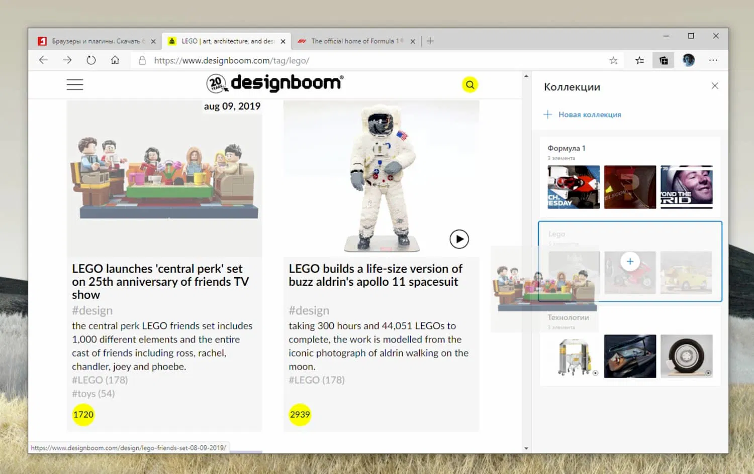
Task: Play the Buzz Aldrin spacesuit video
Action: (x=459, y=239)
